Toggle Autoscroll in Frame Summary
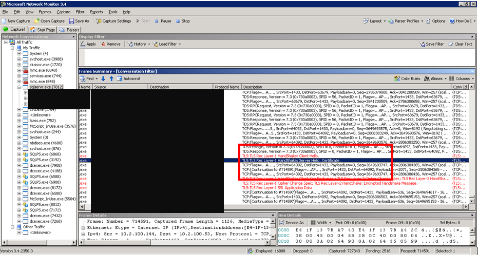478x255 pixels. tap(128, 79)
